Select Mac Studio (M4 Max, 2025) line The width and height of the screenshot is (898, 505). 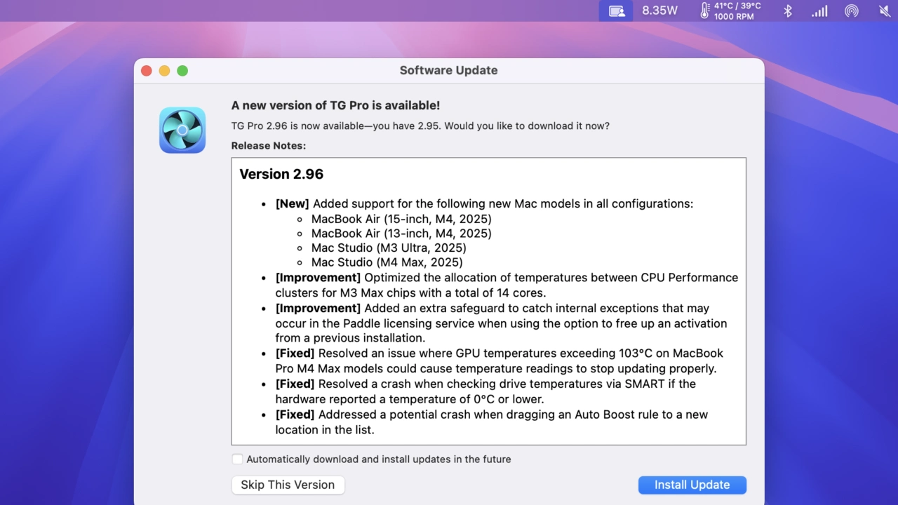(x=387, y=263)
